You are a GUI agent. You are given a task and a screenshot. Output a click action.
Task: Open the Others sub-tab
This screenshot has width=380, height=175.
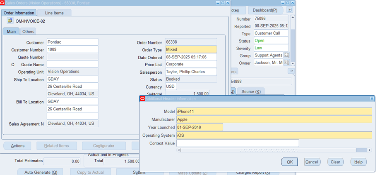click(29, 31)
